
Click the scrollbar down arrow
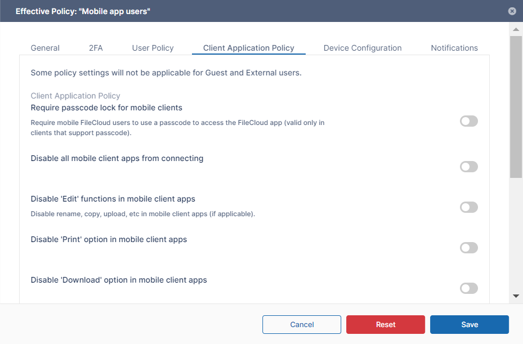(516, 296)
